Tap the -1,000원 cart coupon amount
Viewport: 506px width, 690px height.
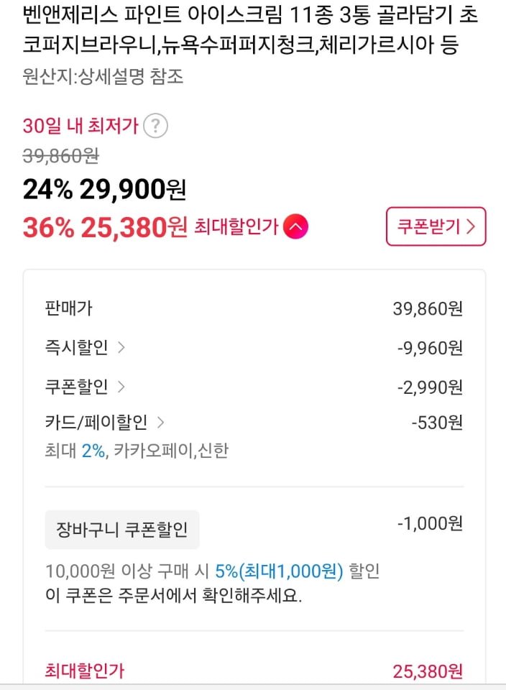point(430,524)
